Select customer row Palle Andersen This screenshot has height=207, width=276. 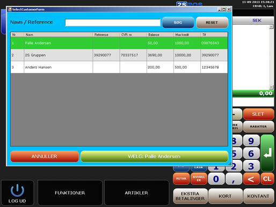(119, 43)
